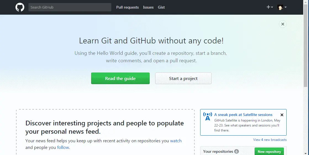The width and height of the screenshot is (309, 155).
Task: Click the 'Your repositories' heading text
Action: point(218,151)
